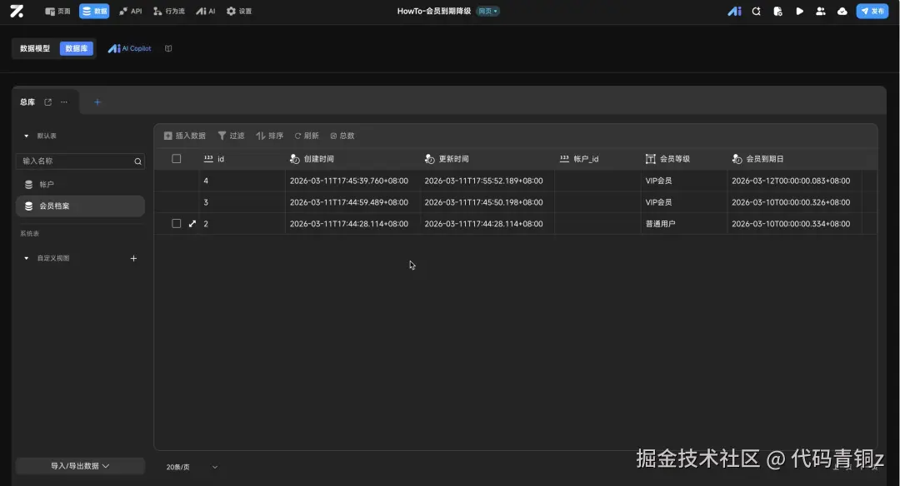Add a custom view with plus icon
This screenshot has width=900, height=486.
point(133,259)
